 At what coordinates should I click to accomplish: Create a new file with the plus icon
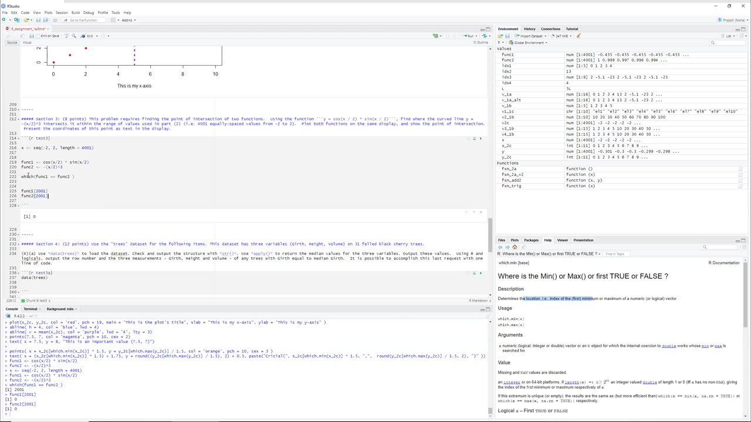4,19
